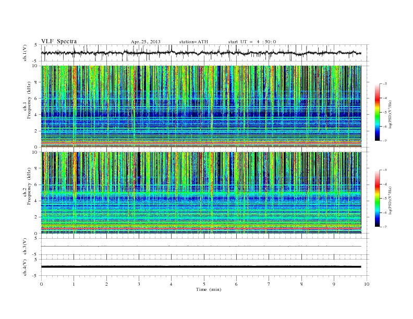This screenshot has height=319, width=413.
Task: Click the "-3" label on ch.1 color bar
Action: (x=385, y=84)
